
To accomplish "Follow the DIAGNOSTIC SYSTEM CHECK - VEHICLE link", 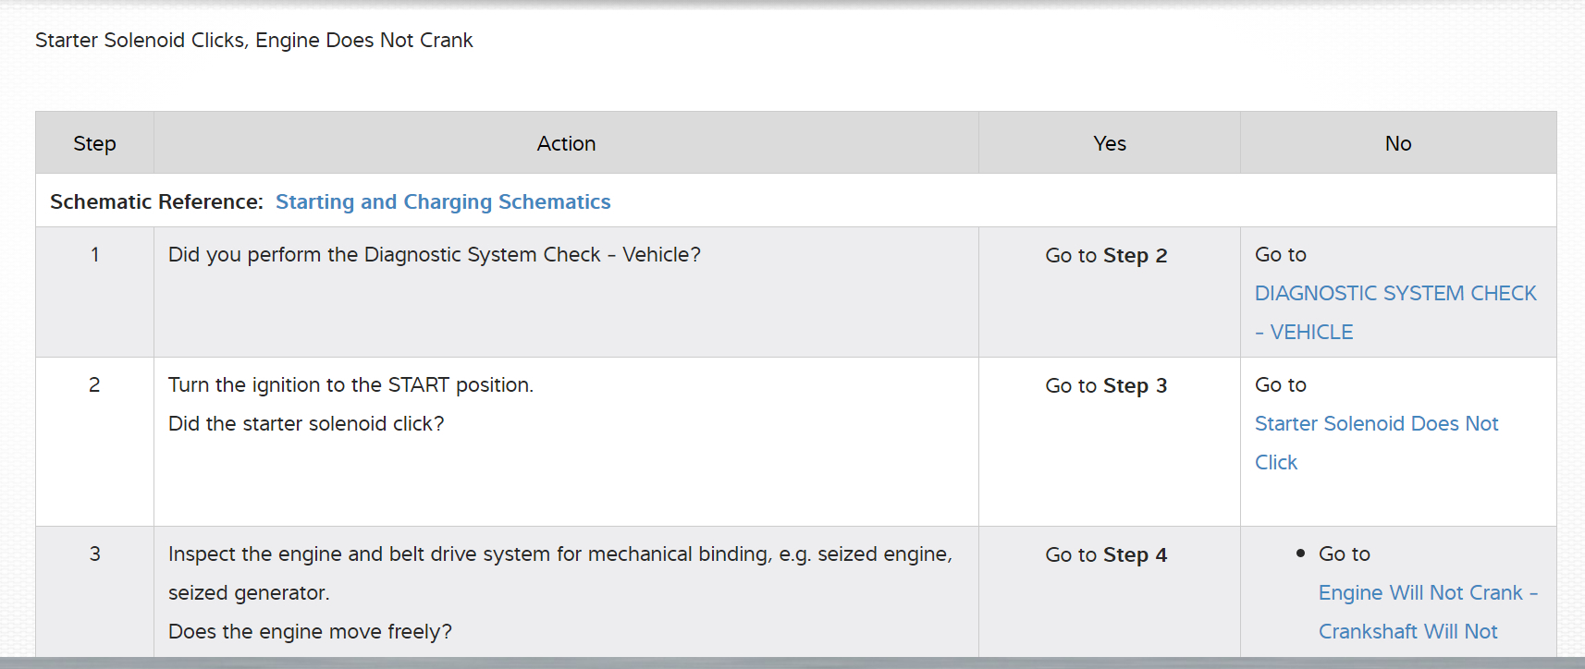I will click(x=1395, y=294).
